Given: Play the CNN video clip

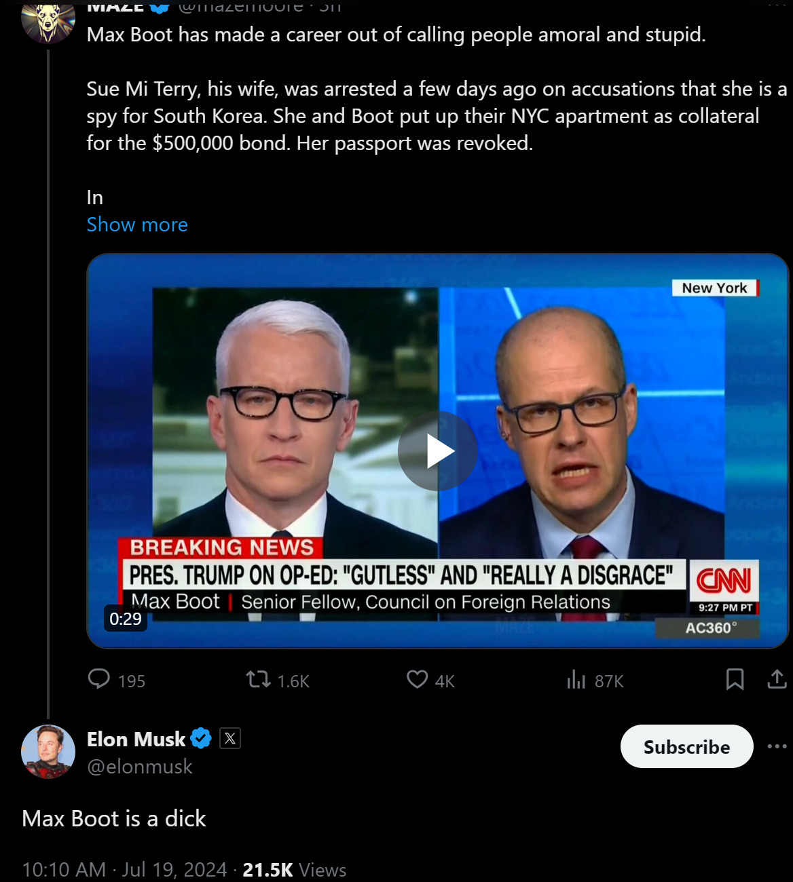Looking at the screenshot, I should (438, 451).
